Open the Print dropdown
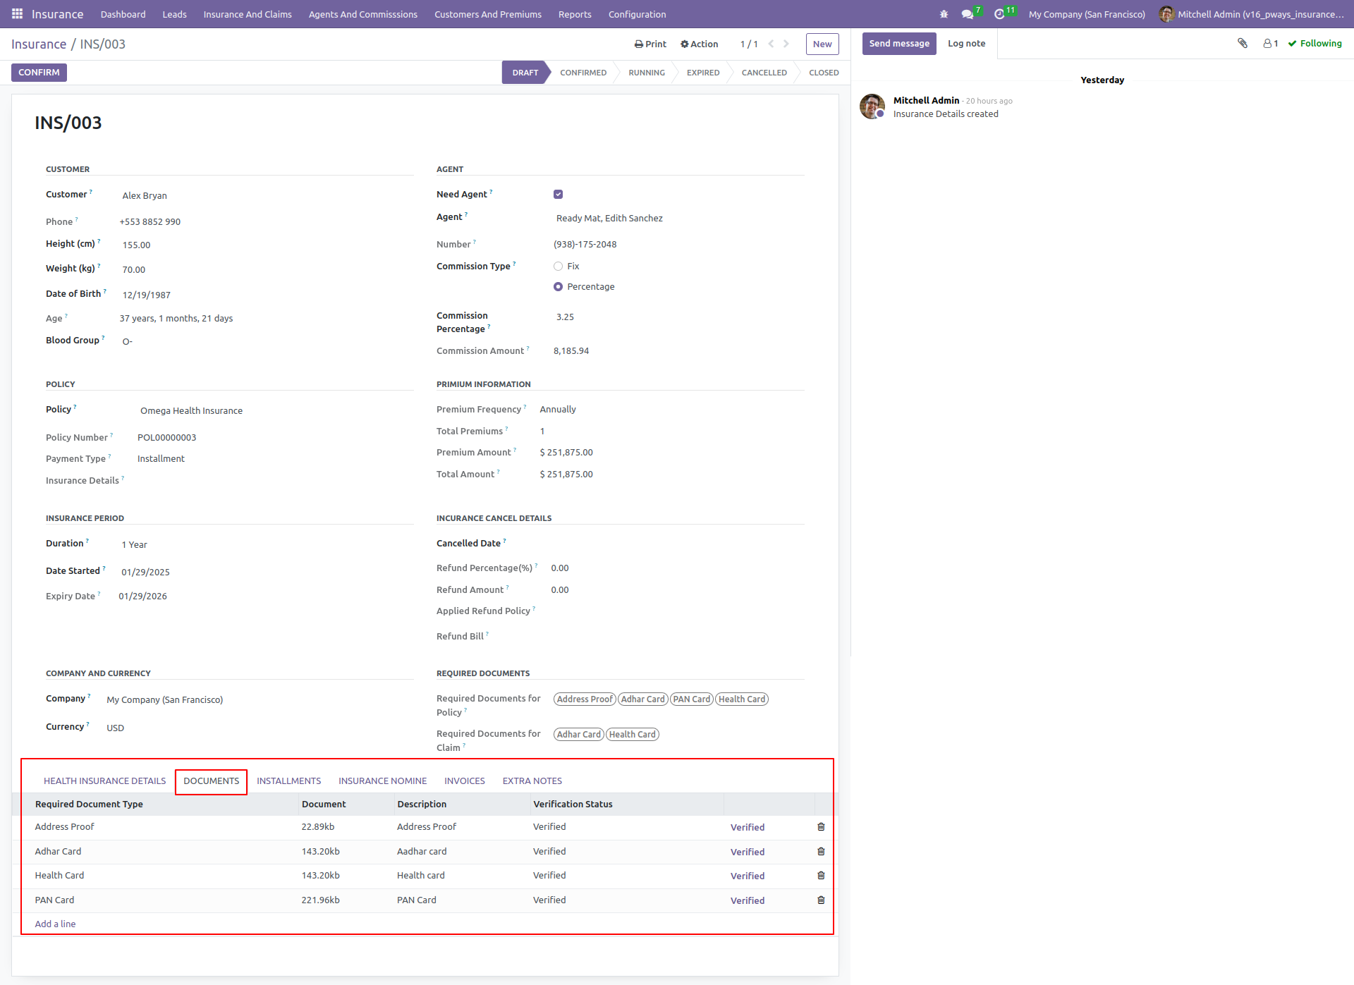This screenshot has width=1354, height=985. click(650, 44)
